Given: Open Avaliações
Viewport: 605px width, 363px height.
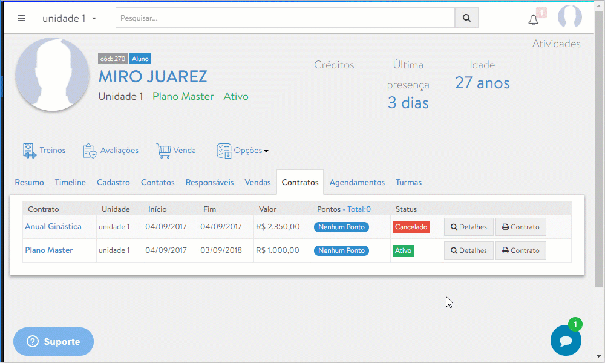Looking at the screenshot, I should coord(111,150).
